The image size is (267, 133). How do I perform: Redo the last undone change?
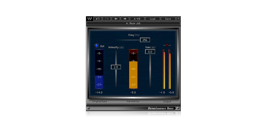click(107, 19)
